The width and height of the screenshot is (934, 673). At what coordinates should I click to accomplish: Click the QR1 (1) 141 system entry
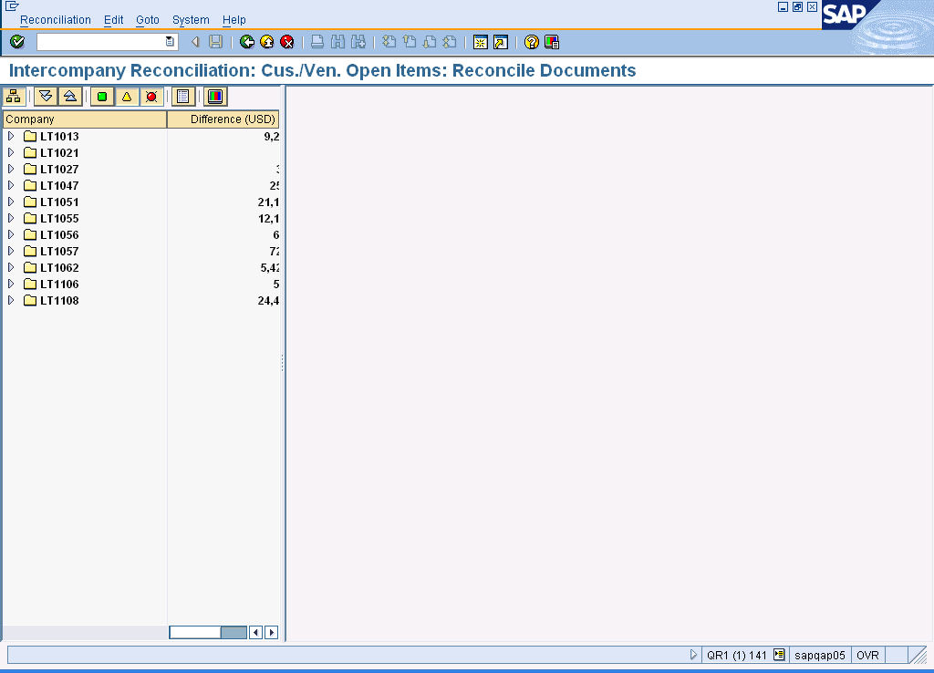737,655
